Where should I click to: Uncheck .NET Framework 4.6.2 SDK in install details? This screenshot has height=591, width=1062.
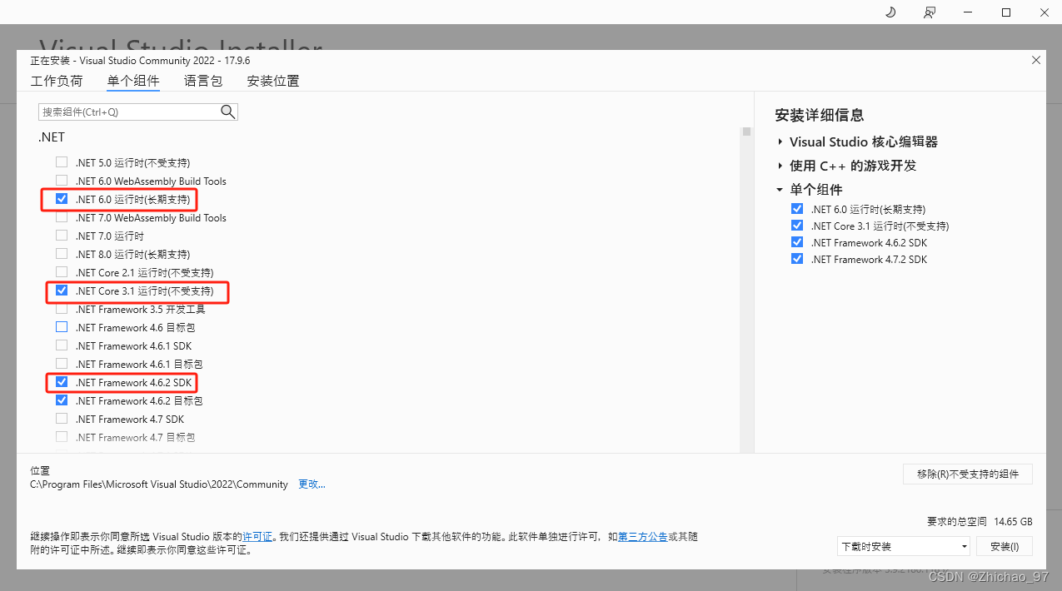[x=797, y=242]
